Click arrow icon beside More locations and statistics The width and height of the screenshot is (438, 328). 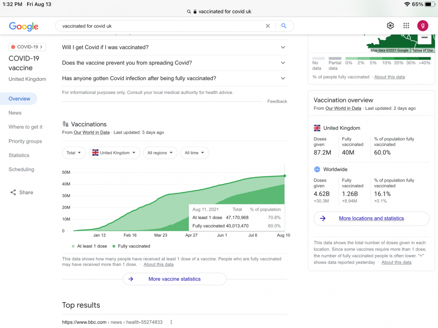323,218
